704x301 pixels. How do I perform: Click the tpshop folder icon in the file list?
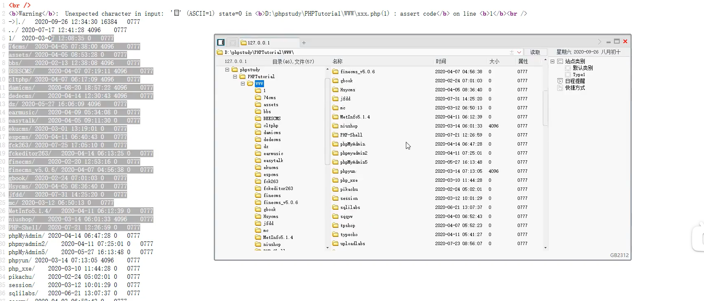click(335, 225)
